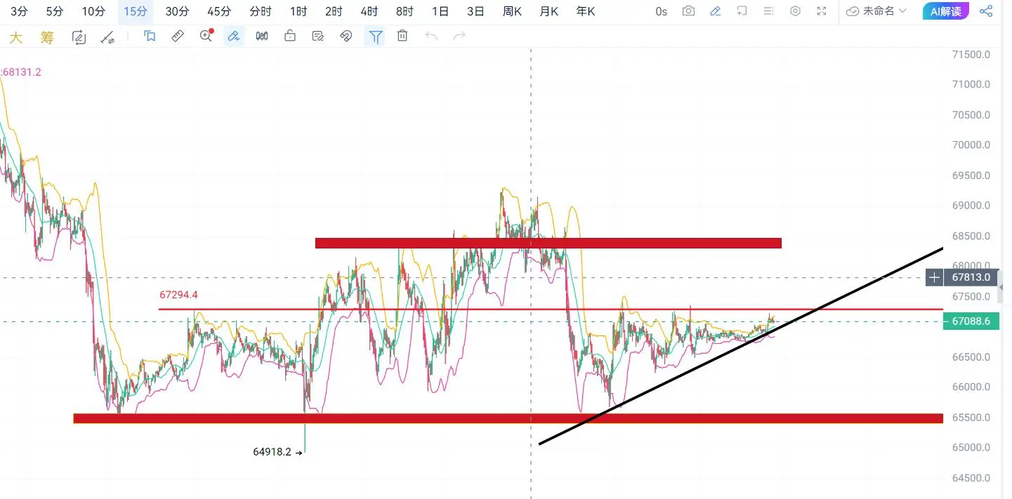Image resolution: width=1012 pixels, height=499 pixels.
Task: Open the 分时 intraday view
Action: pyautogui.click(x=261, y=11)
